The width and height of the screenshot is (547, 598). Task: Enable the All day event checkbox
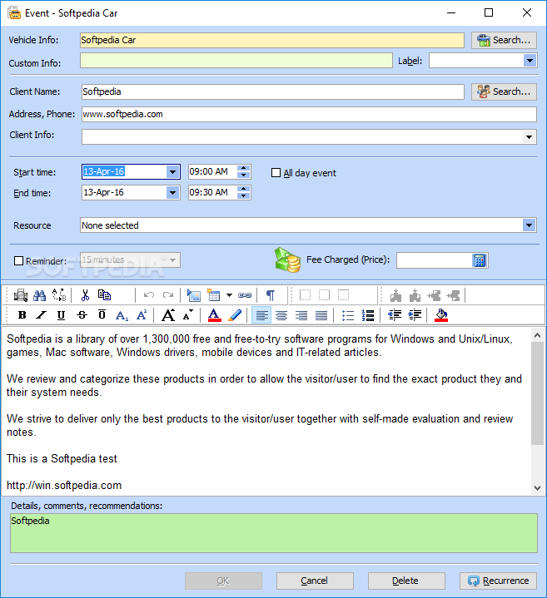pos(276,173)
